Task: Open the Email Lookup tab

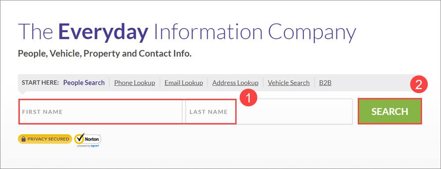Action: (184, 83)
